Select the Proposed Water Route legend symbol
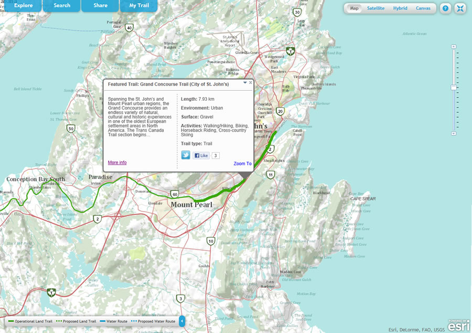The height and width of the screenshot is (333, 472). [133, 321]
